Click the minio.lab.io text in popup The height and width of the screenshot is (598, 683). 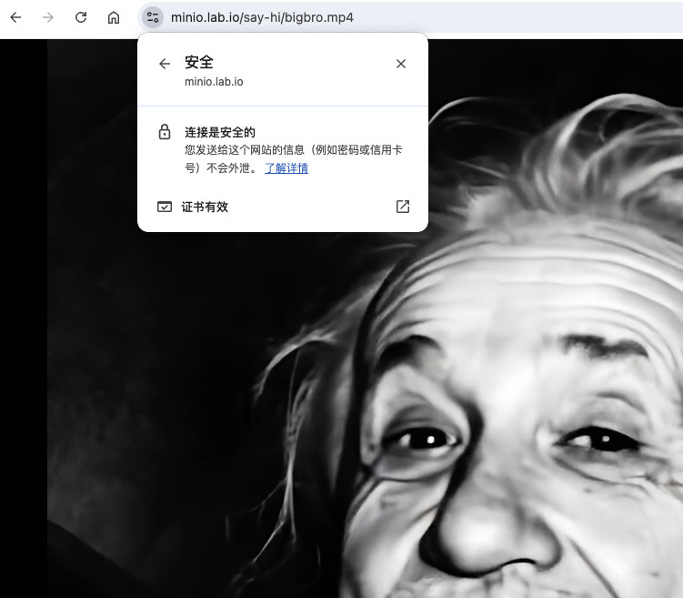pyautogui.click(x=214, y=82)
